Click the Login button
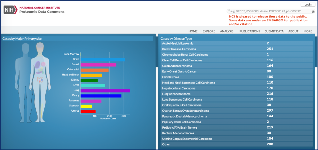318x150 pixels. point(308,4)
